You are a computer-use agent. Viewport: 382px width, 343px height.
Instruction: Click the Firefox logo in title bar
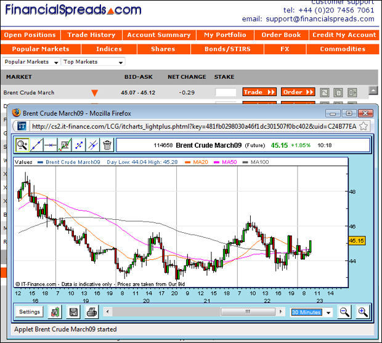16,113
